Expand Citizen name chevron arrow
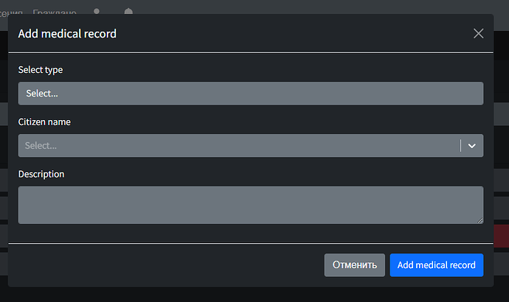 [471, 146]
